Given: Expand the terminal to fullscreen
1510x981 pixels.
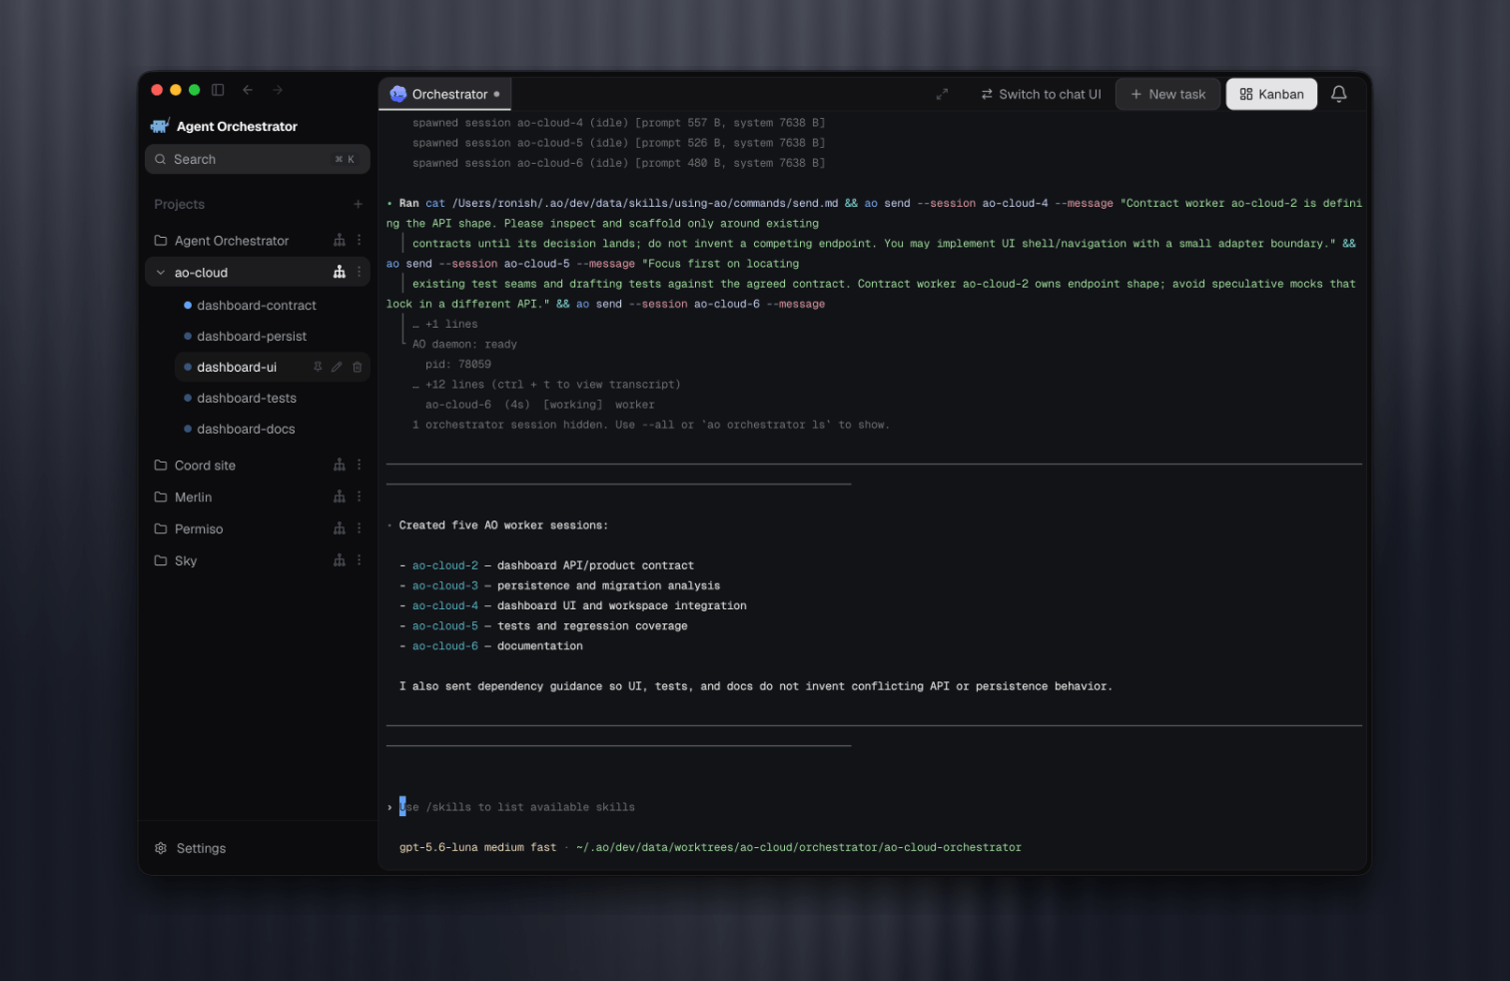Looking at the screenshot, I should [x=942, y=94].
